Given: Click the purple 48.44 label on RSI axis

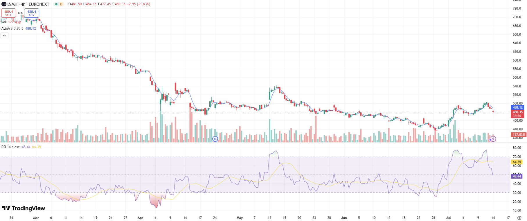Looking at the screenshot, I should point(517,176).
